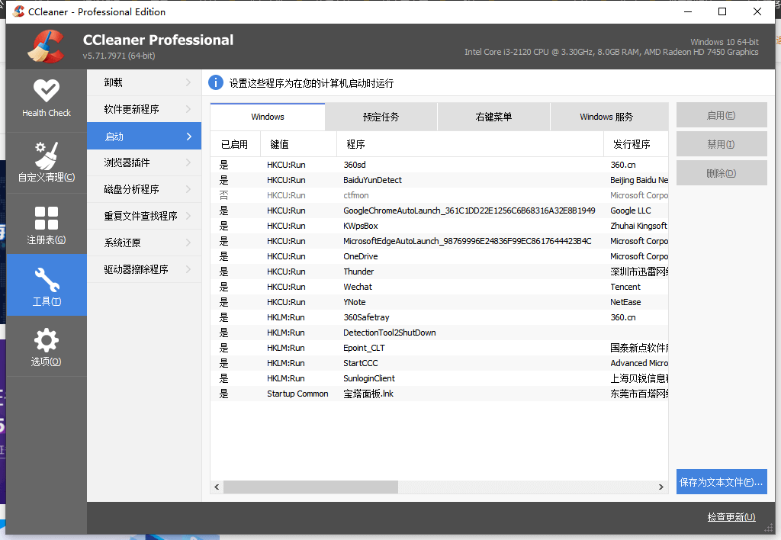Expand the chevron next to 启动
The height and width of the screenshot is (540, 781).
point(188,136)
